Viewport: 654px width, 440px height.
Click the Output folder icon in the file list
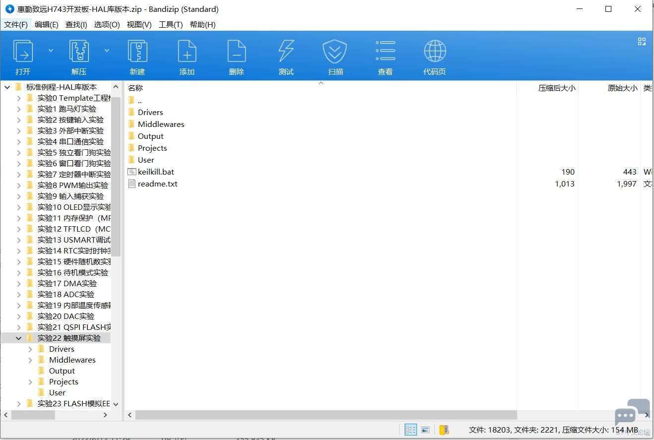131,136
